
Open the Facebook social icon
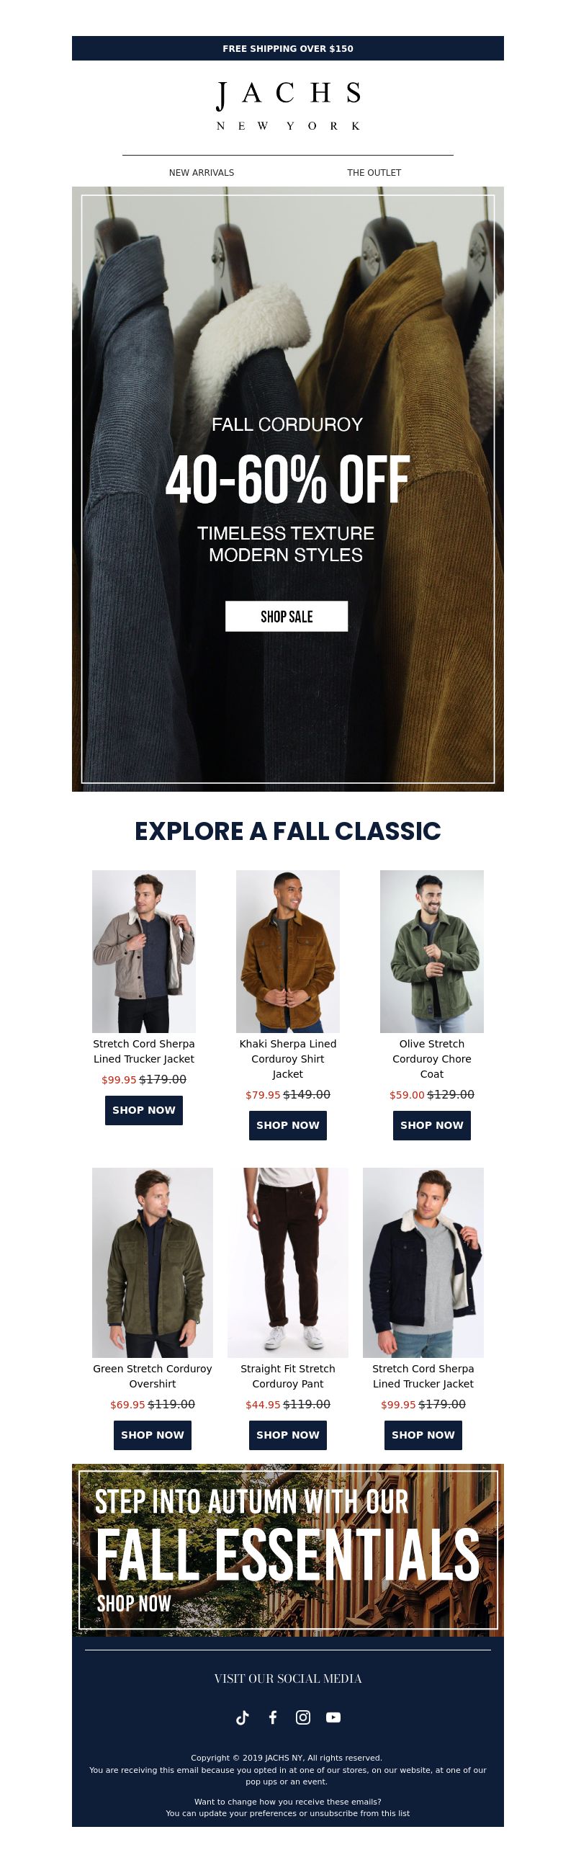click(x=273, y=1717)
